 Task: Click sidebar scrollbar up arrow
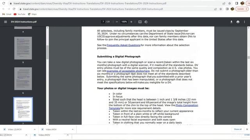47,28
